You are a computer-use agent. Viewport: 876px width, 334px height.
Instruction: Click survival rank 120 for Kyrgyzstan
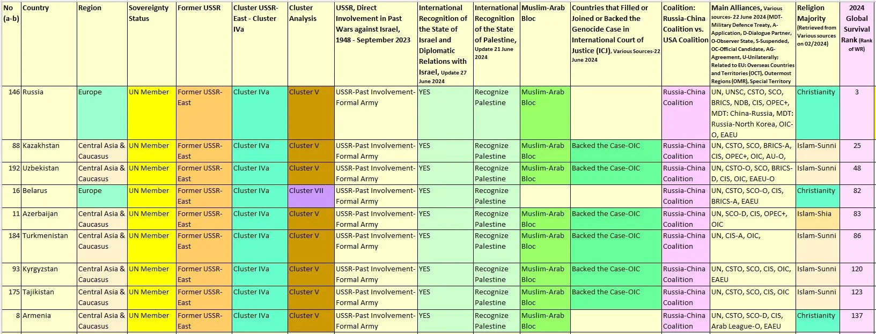coord(857,274)
